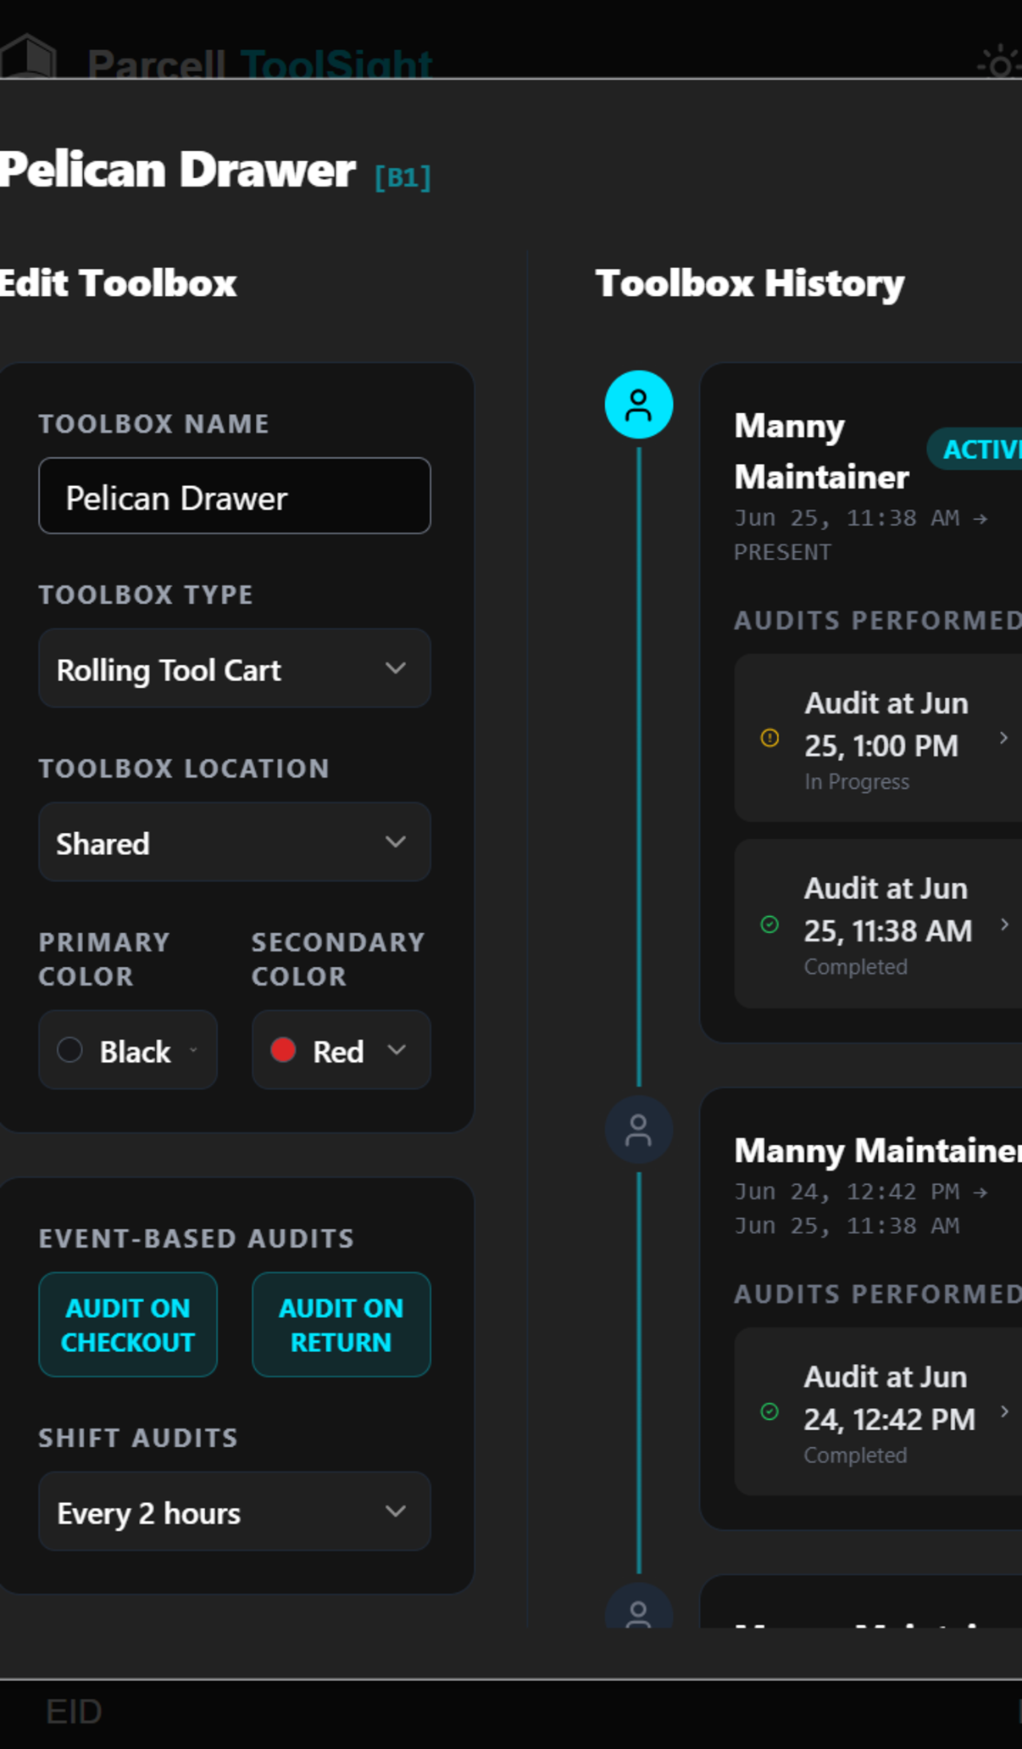The image size is (1022, 1749).
Task: Click the 'PRESENT' session end text
Action: [x=783, y=552]
